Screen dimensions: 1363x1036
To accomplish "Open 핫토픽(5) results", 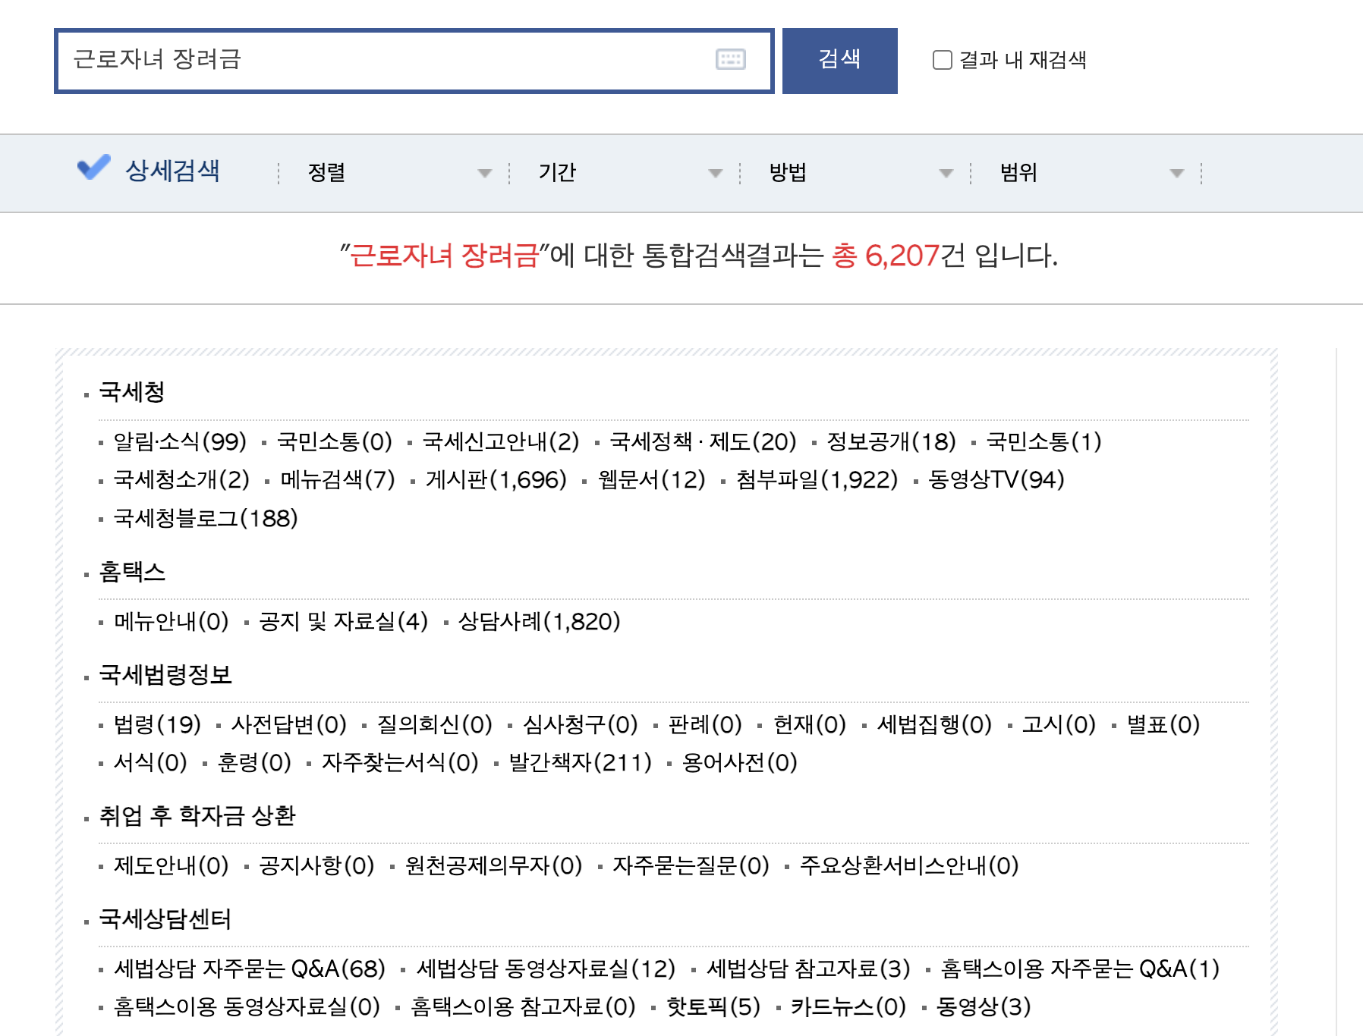I will coord(713,1006).
